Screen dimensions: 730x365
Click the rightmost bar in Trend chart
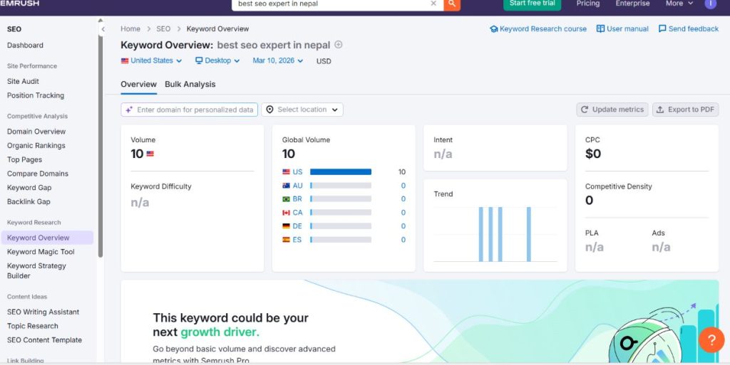[529, 235]
